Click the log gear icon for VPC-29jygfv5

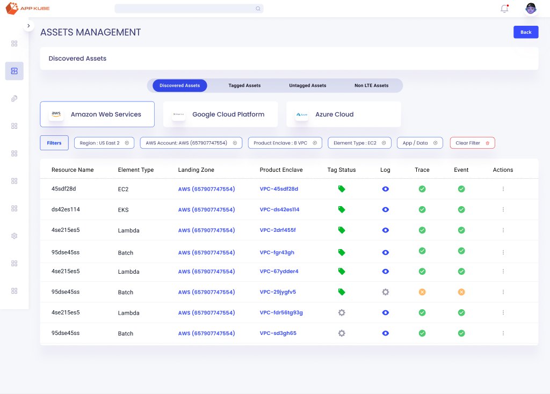(386, 292)
